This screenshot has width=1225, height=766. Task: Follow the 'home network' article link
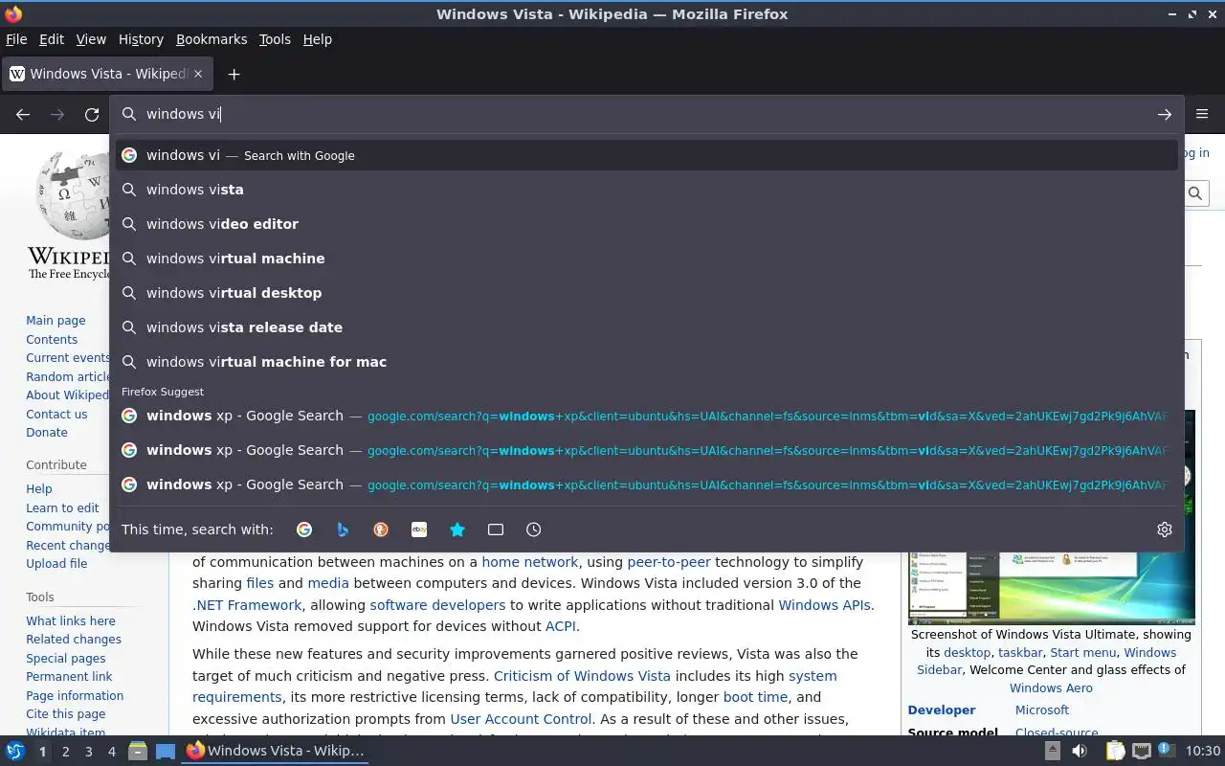tap(529, 562)
